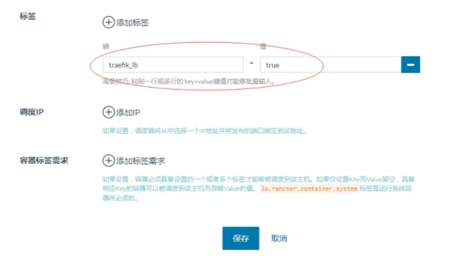Click the 容器标签需求 section heading
Viewport: 460px width, 260px height.
click(x=44, y=160)
